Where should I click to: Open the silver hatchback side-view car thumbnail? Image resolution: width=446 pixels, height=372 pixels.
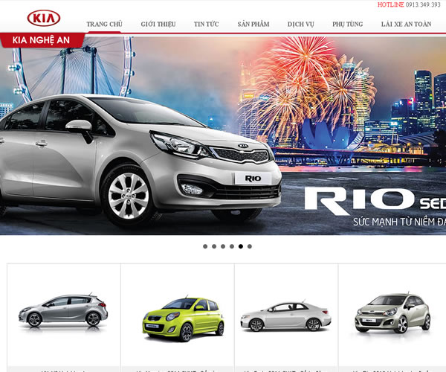coord(63,311)
